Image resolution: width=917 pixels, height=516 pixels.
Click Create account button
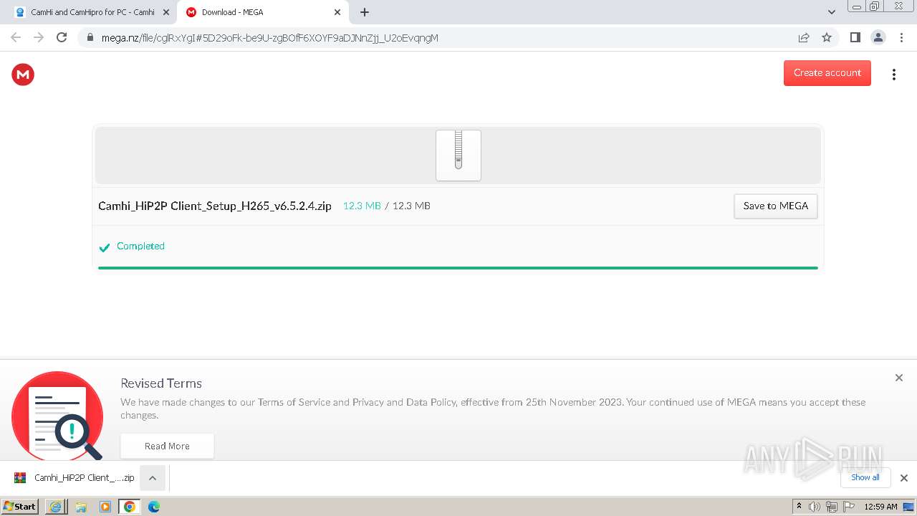(827, 72)
